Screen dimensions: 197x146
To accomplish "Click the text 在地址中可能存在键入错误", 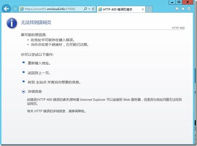I will pyautogui.click(x=53, y=40).
